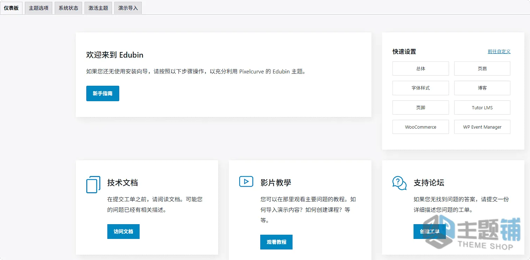Viewport: 530px width, 260px height.
Task: Click the 技术文档 card title
Action: 122,183
